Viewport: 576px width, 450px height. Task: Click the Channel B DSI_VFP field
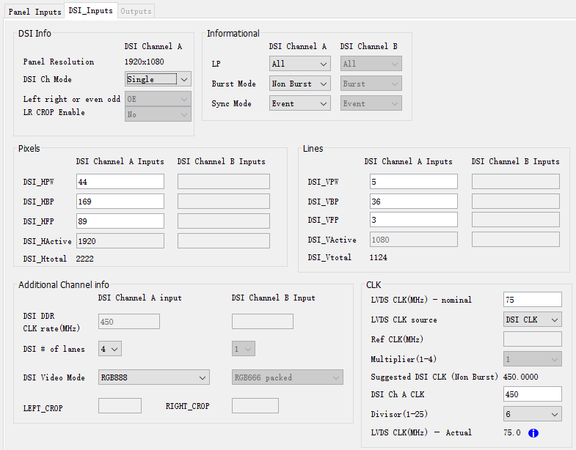516,220
